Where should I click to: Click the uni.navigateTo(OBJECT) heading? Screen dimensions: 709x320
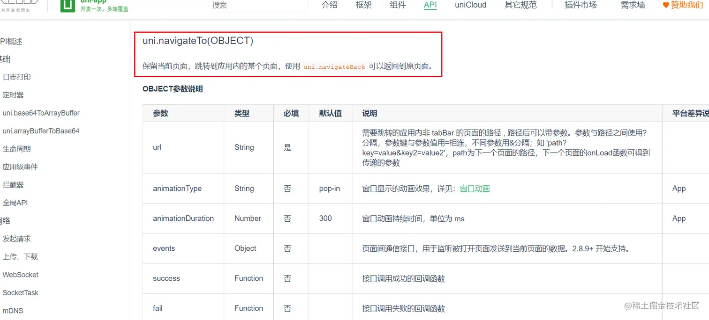tap(198, 41)
